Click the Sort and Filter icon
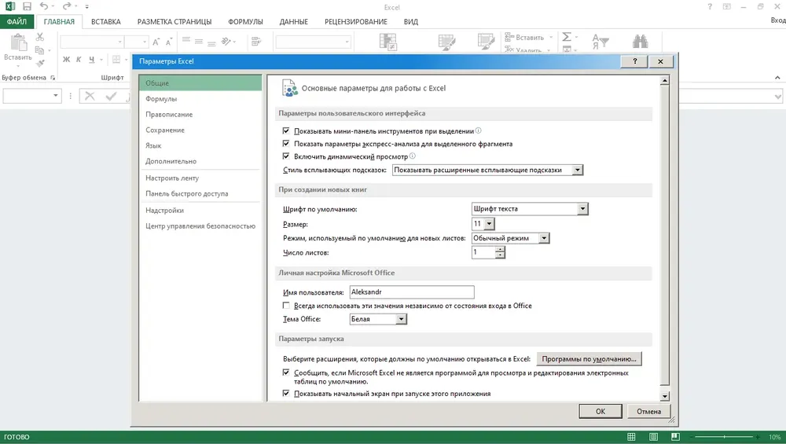The width and height of the screenshot is (786, 444). (601, 42)
